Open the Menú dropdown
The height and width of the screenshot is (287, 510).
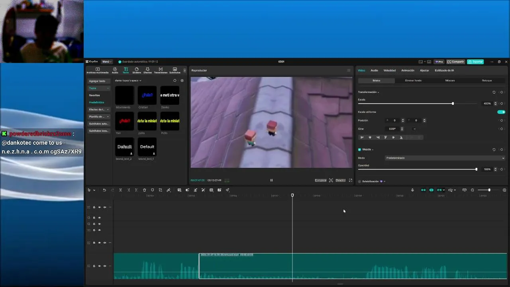pos(107,62)
